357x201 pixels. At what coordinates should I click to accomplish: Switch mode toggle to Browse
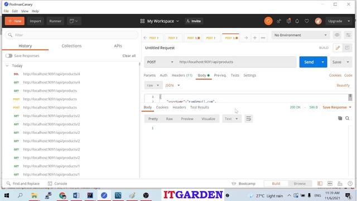[300, 183]
